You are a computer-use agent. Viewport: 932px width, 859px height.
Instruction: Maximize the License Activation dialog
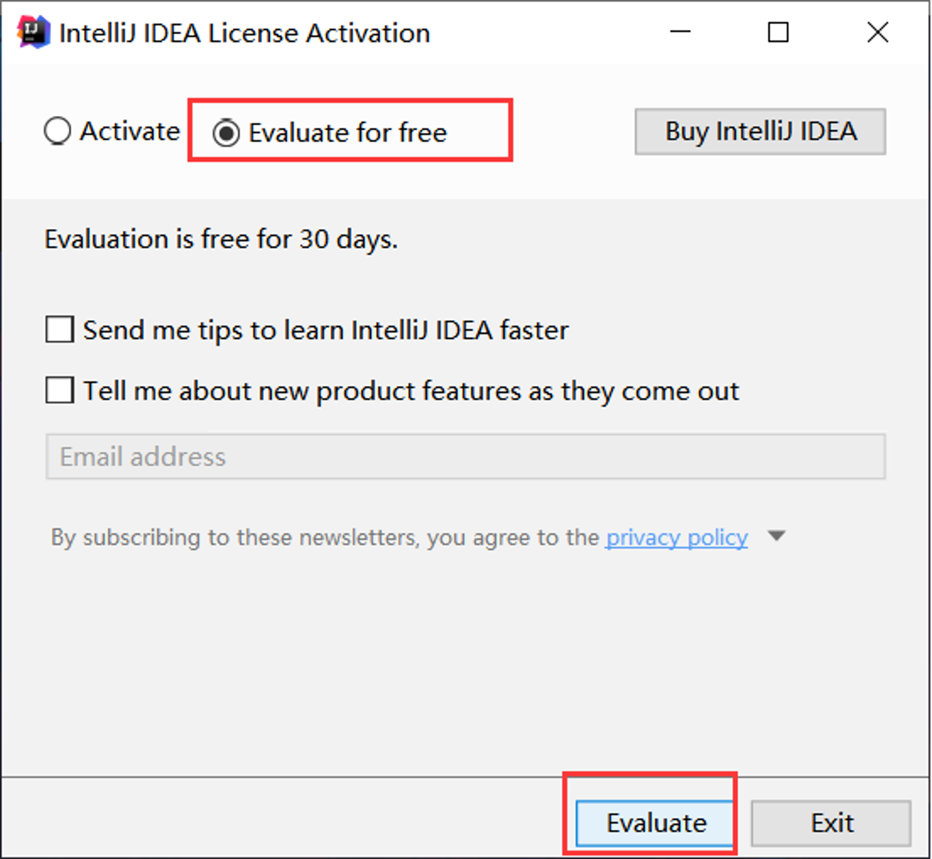point(778,32)
